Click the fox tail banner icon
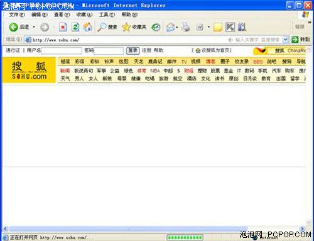Screen dimensions: 314x241 pyautogui.click(x=260, y=50)
